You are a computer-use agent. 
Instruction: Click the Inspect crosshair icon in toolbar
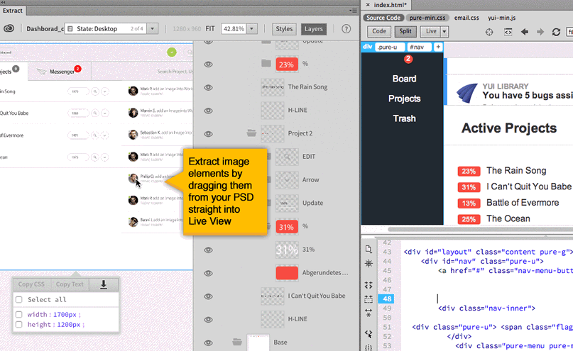tap(489, 32)
